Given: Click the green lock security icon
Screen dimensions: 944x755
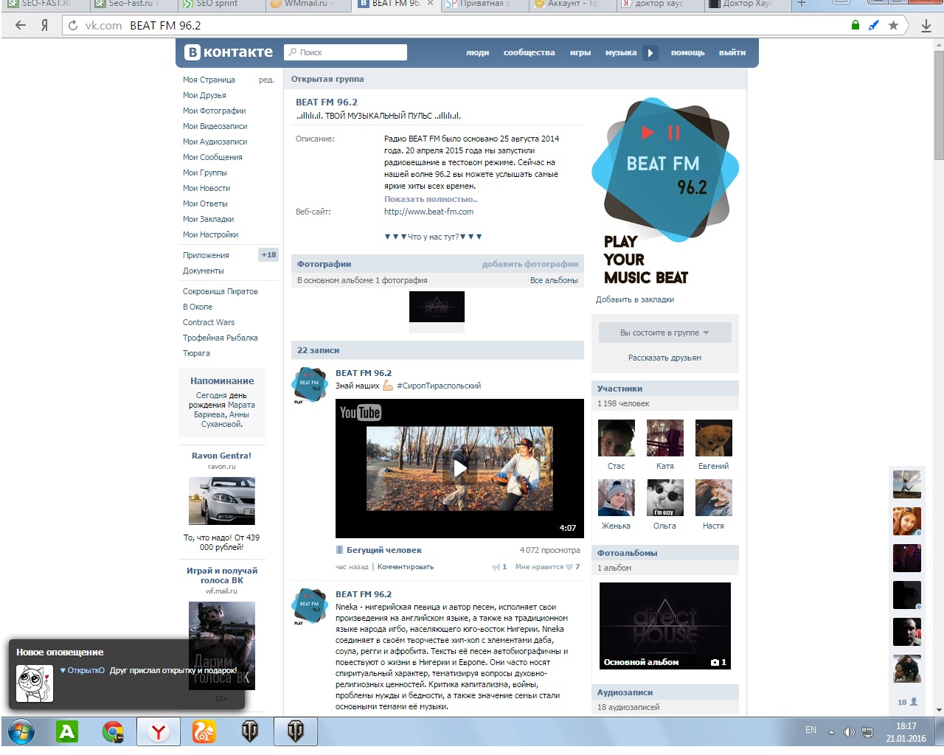Looking at the screenshot, I should pos(855,25).
